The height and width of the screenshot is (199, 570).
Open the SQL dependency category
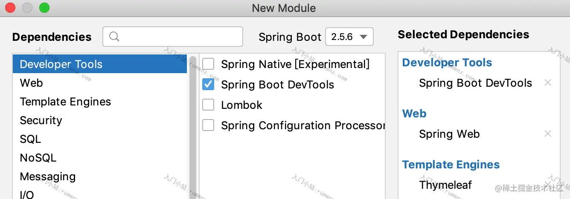click(x=100, y=139)
